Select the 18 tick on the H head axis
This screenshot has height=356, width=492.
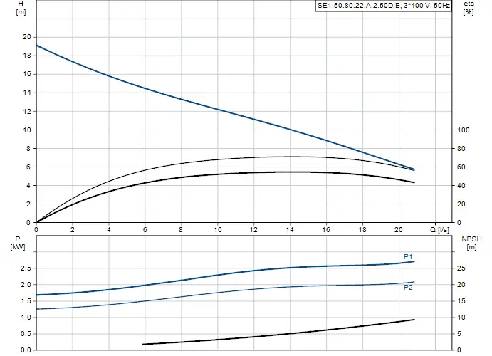[27, 56]
